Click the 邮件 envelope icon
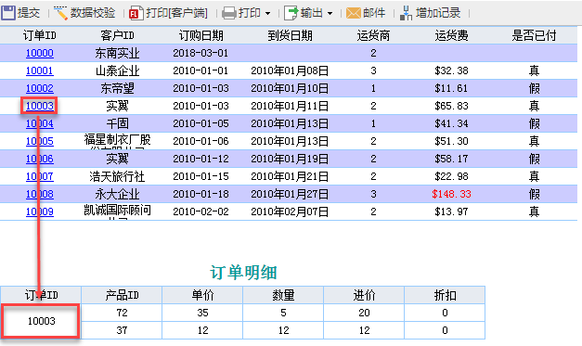Viewport: 582px width, 346px height. point(353,13)
